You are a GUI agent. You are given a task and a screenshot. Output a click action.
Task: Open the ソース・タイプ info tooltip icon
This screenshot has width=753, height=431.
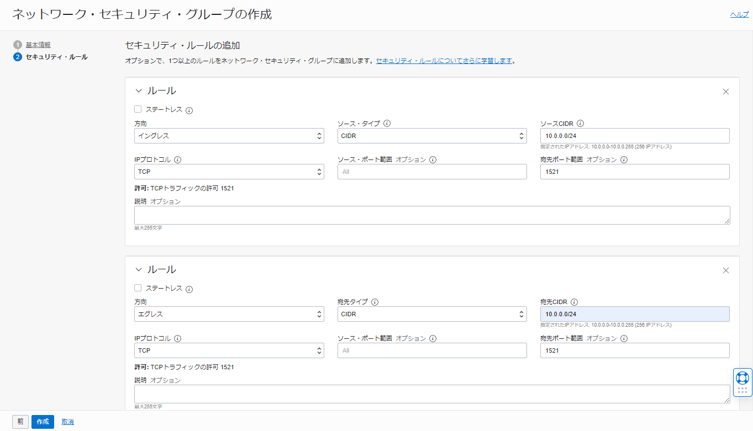[x=387, y=123]
